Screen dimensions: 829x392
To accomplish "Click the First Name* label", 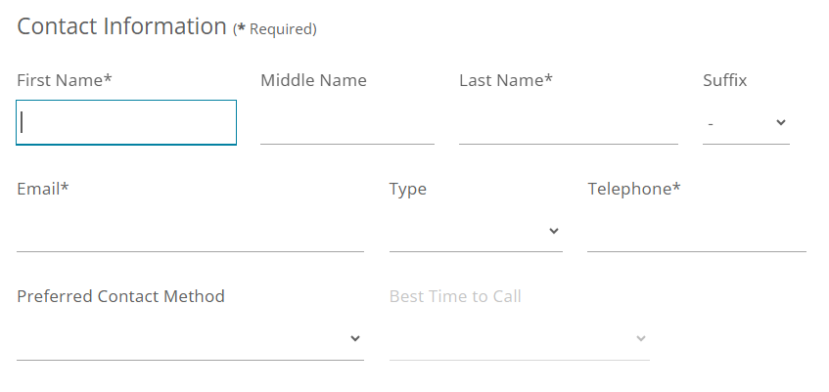I will (x=65, y=80).
